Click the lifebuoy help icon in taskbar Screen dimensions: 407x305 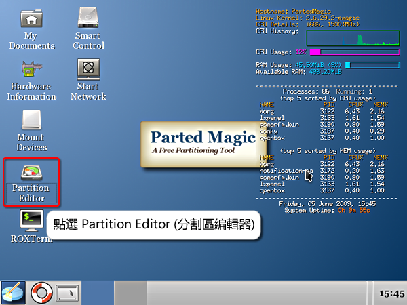pos(41,292)
